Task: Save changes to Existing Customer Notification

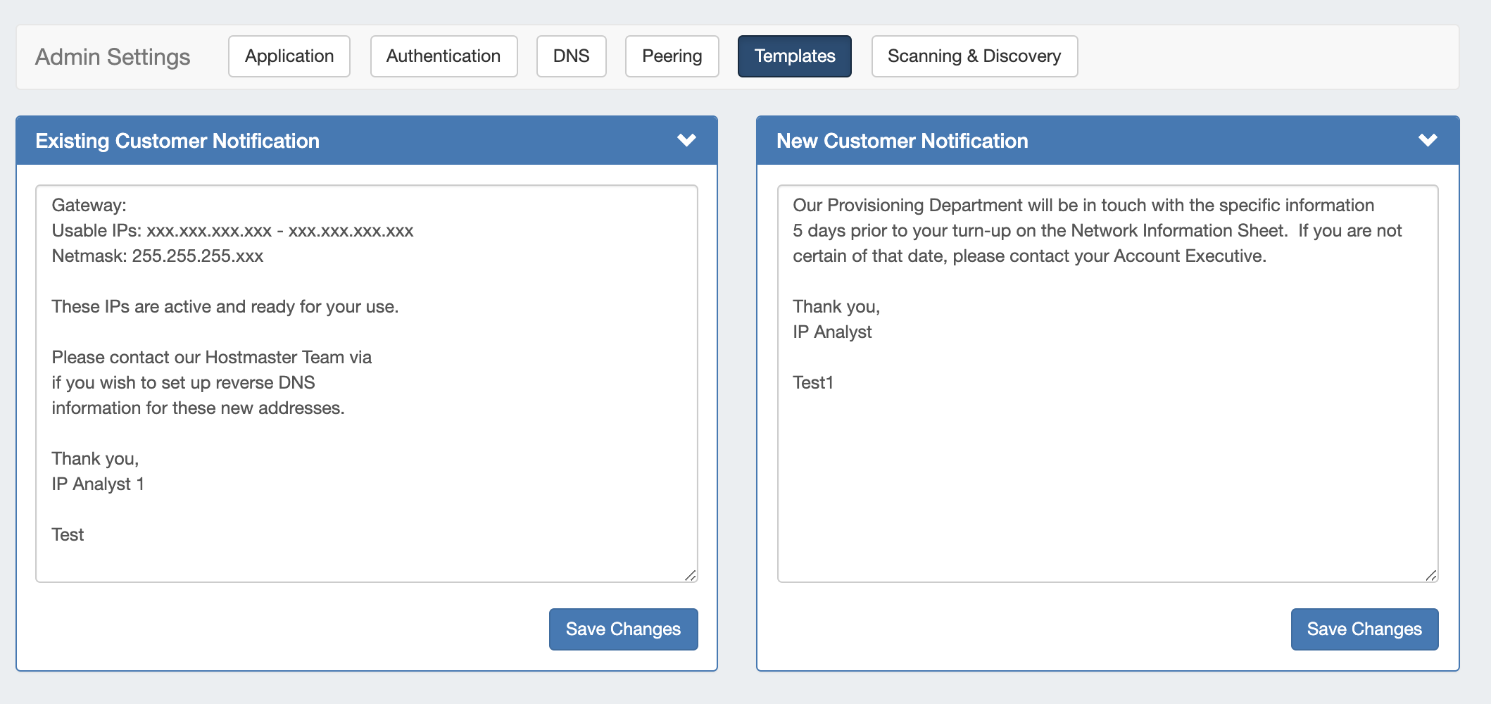Action: point(623,629)
